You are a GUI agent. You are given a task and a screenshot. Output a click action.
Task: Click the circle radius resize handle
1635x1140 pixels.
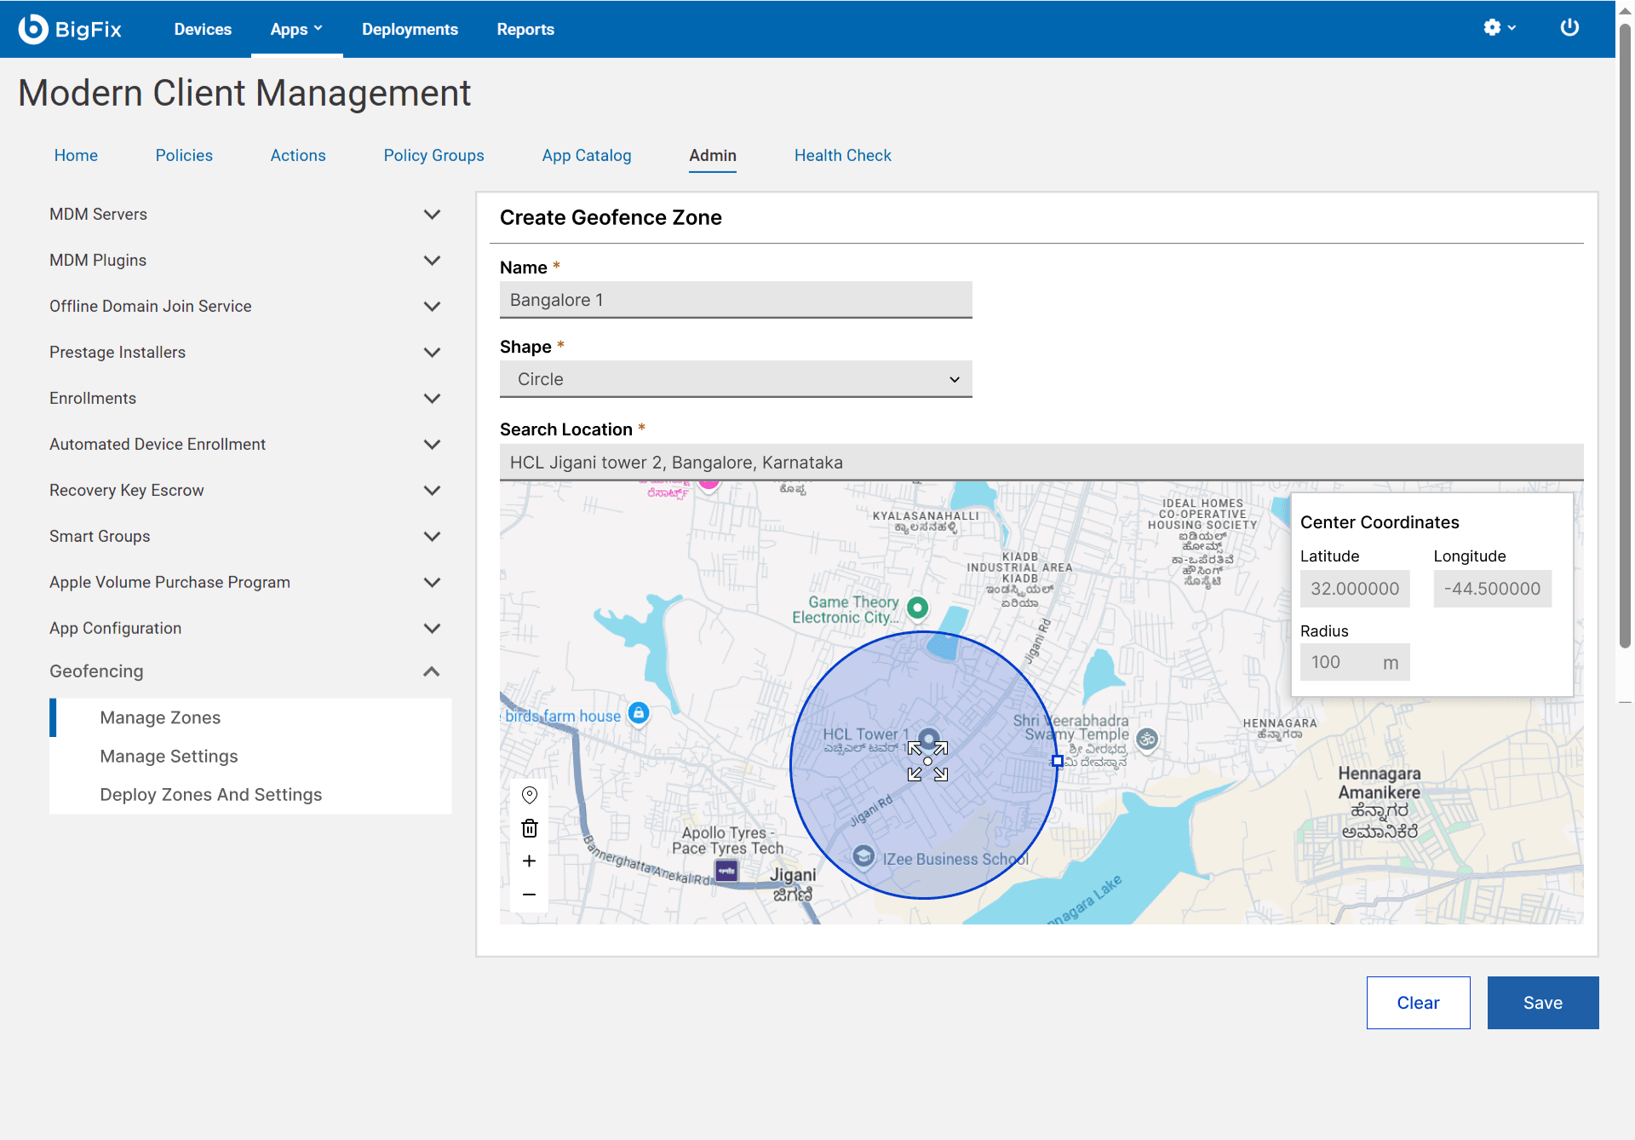1057,761
